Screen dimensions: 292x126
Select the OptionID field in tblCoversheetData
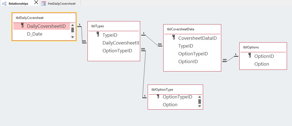188,61
